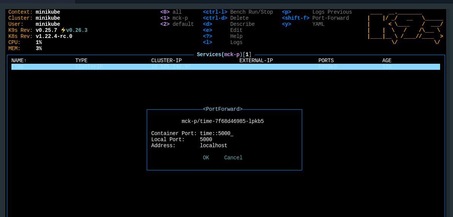Select the 'all' namespace shortcut
Screen dimensions: 453x217
[x=177, y=12]
